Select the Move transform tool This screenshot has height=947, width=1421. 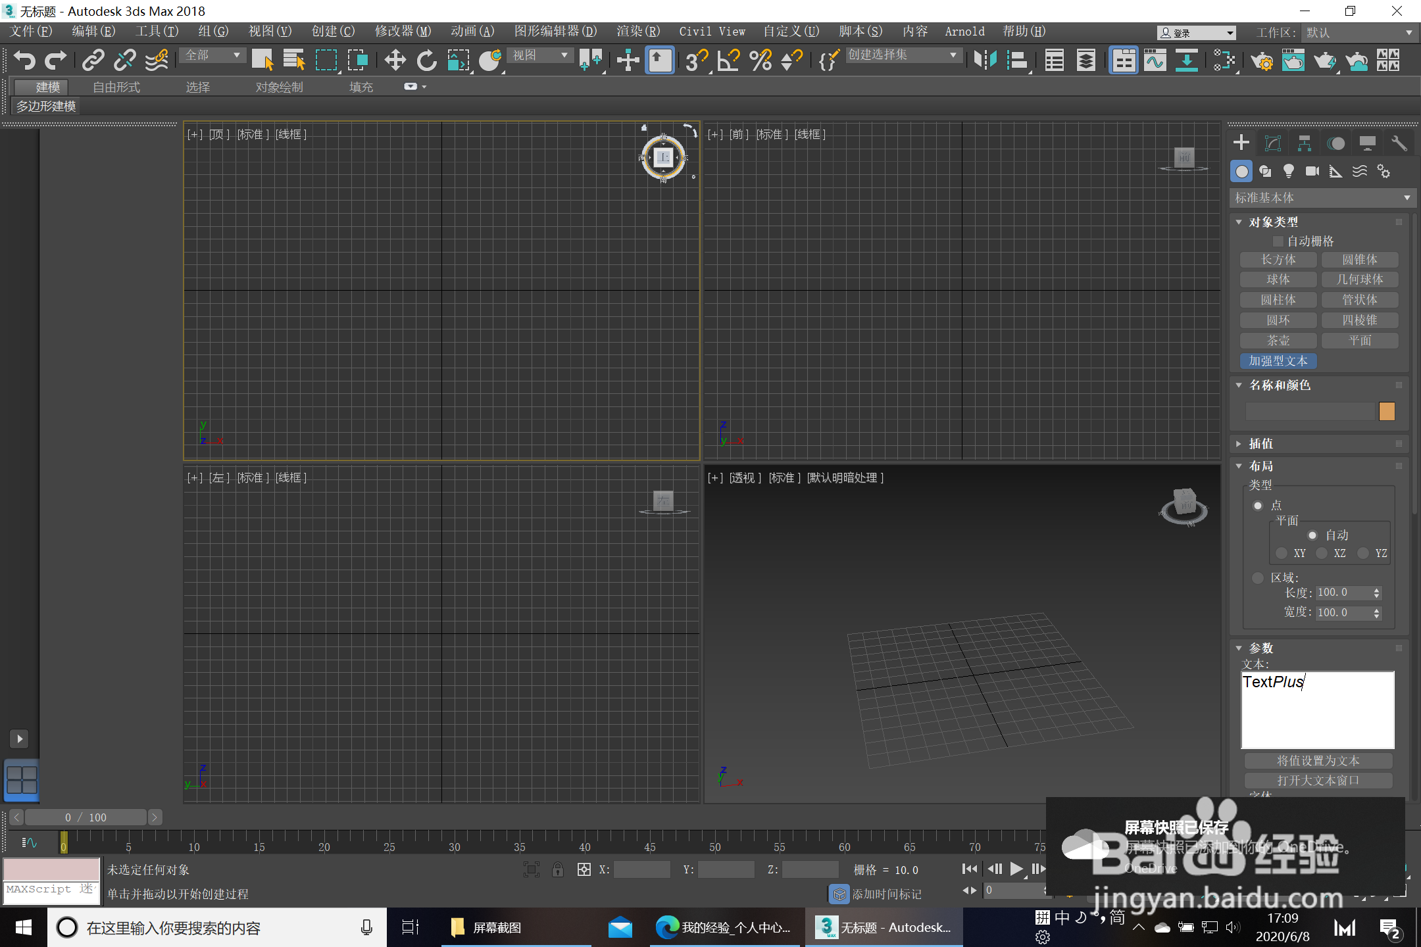point(395,61)
